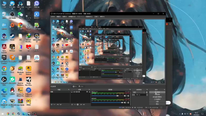Add a new source with the Sources plus icon
206x116 pixels.
[72, 105]
